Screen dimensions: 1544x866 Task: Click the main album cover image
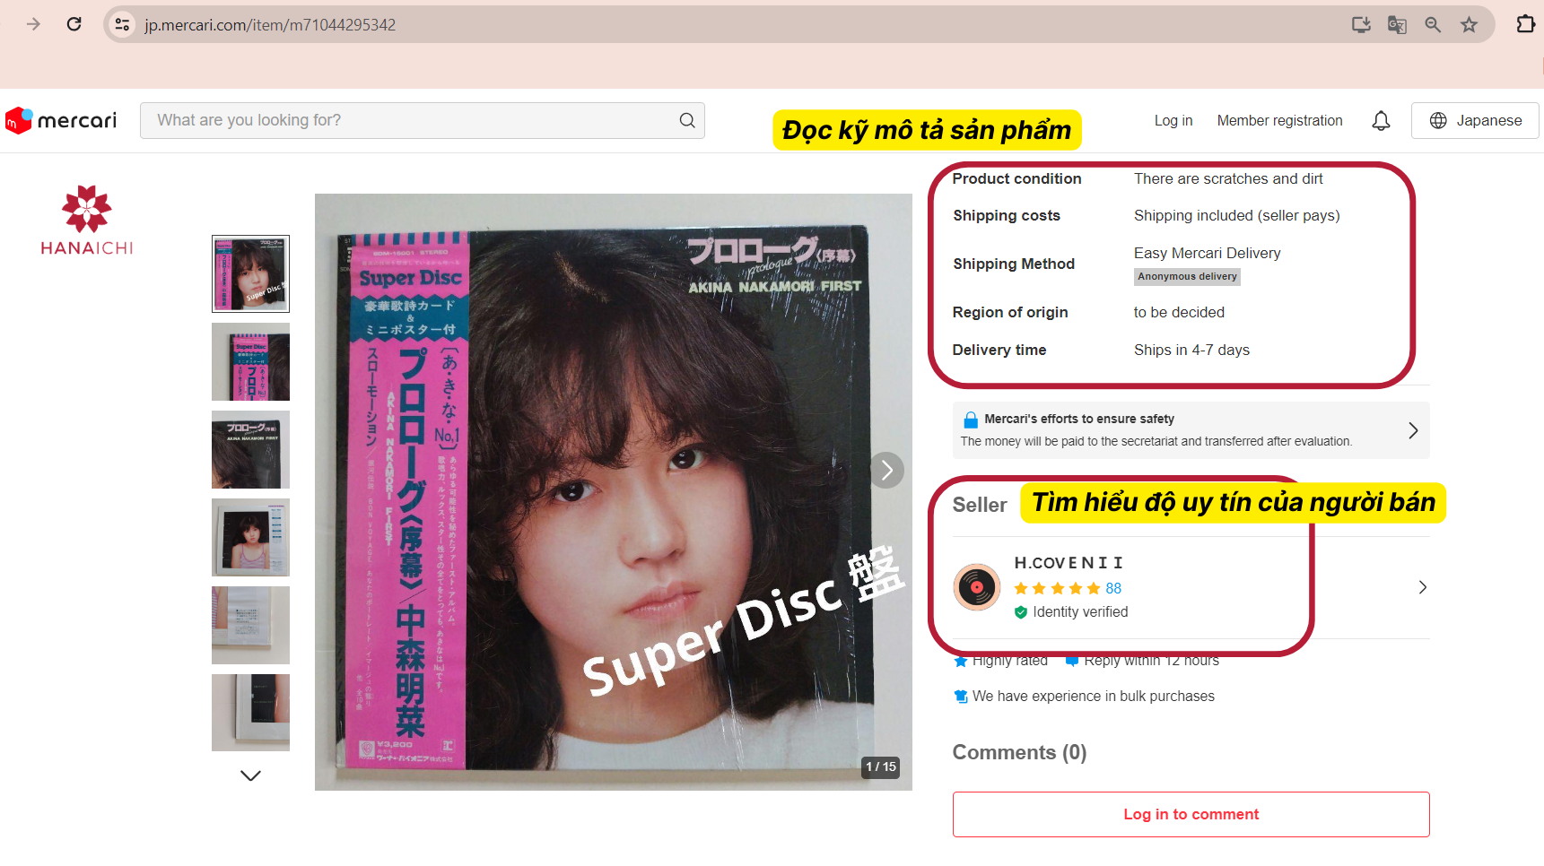[x=613, y=492]
